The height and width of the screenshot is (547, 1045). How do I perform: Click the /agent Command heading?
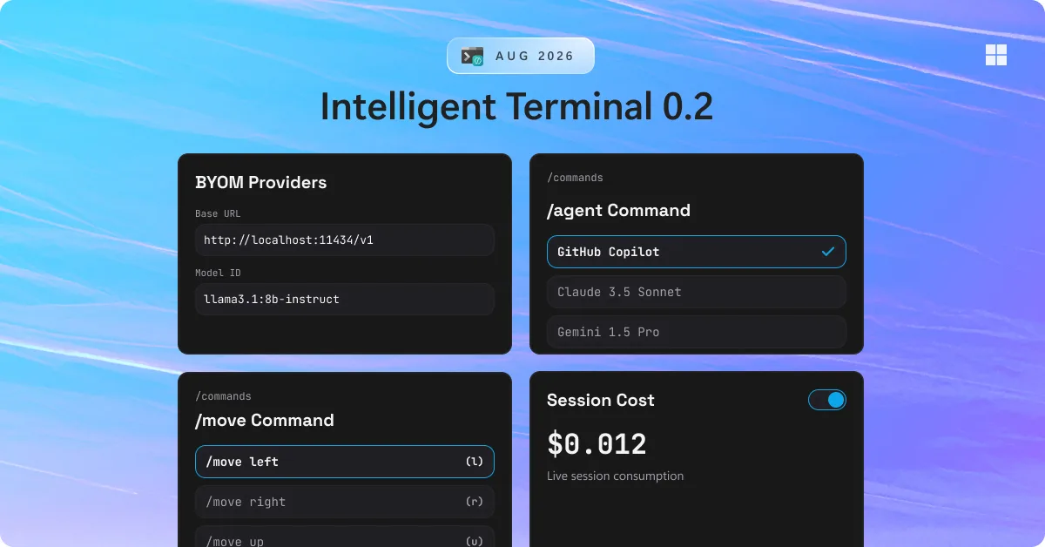pyautogui.click(x=618, y=210)
